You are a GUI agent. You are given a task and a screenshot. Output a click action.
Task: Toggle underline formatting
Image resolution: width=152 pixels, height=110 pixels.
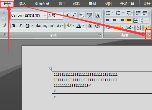(x=27, y=26)
